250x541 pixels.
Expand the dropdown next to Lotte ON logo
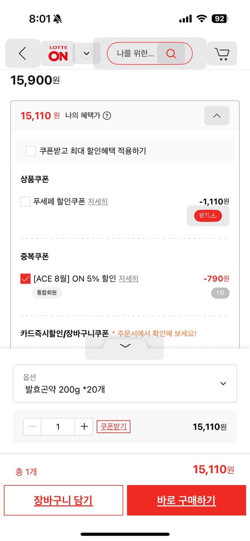click(86, 54)
